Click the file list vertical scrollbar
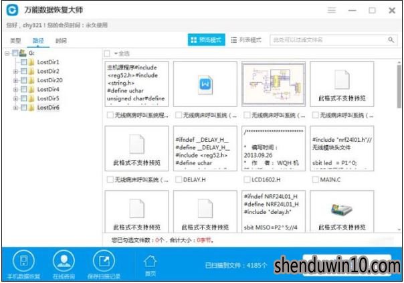The height and width of the screenshot is (283, 404). (x=399, y=86)
